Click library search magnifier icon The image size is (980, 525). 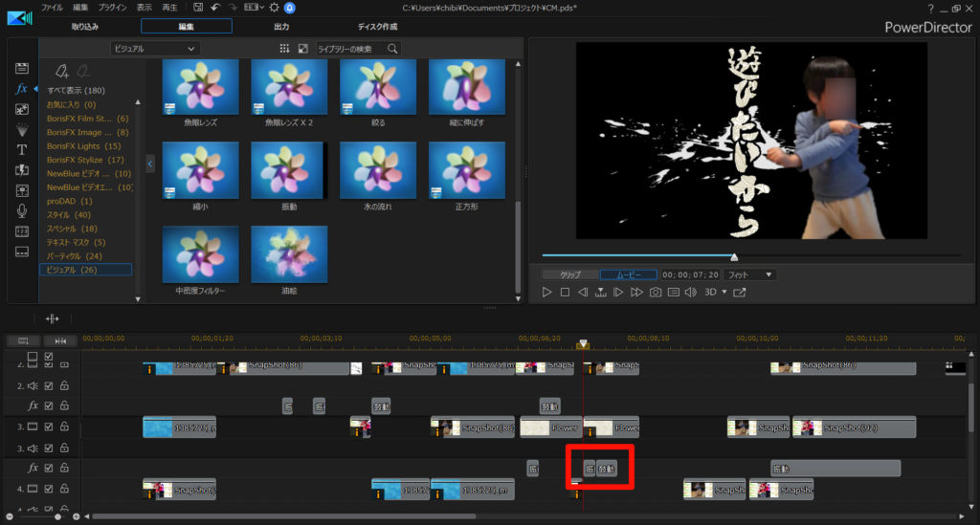coord(392,48)
